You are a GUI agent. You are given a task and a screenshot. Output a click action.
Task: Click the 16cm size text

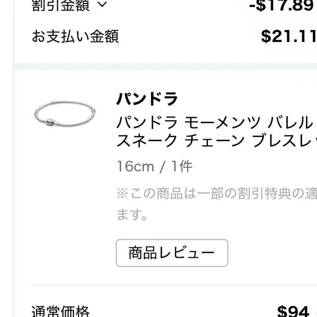pos(135,166)
